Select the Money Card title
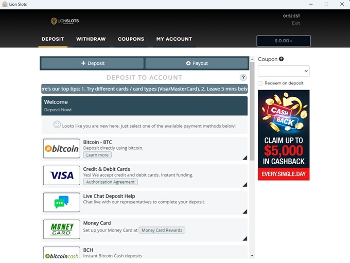Screen dimensions: 350x263 click(97, 223)
